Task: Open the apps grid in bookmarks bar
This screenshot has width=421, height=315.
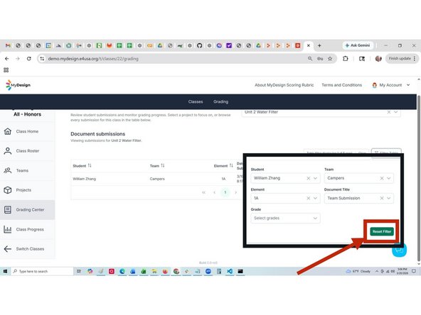Action: click(x=6, y=70)
